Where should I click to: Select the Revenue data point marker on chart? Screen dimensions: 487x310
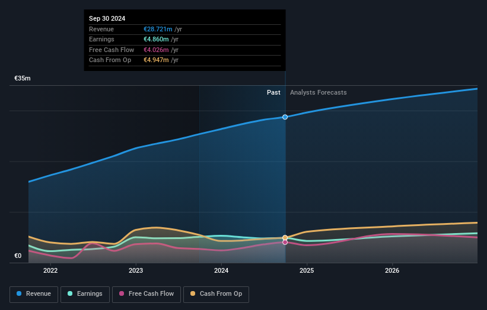tap(285, 117)
